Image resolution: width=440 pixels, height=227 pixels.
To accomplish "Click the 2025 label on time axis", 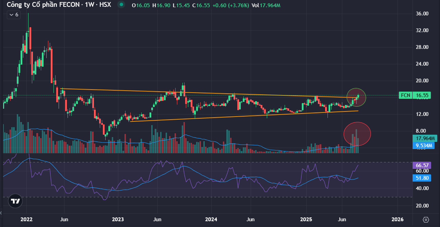I will 305,219.
